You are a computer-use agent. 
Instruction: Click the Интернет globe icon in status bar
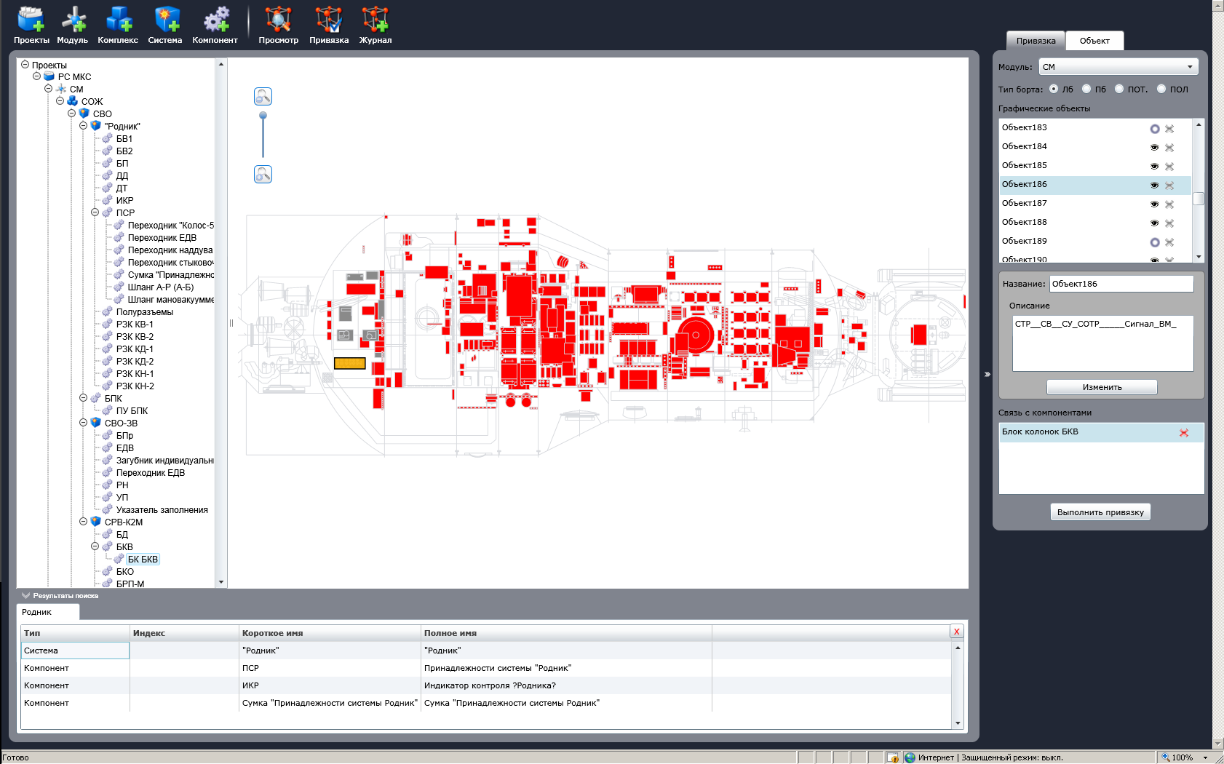pos(910,757)
